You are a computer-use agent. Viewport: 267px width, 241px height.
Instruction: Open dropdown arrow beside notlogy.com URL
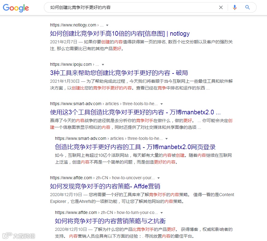107,25
